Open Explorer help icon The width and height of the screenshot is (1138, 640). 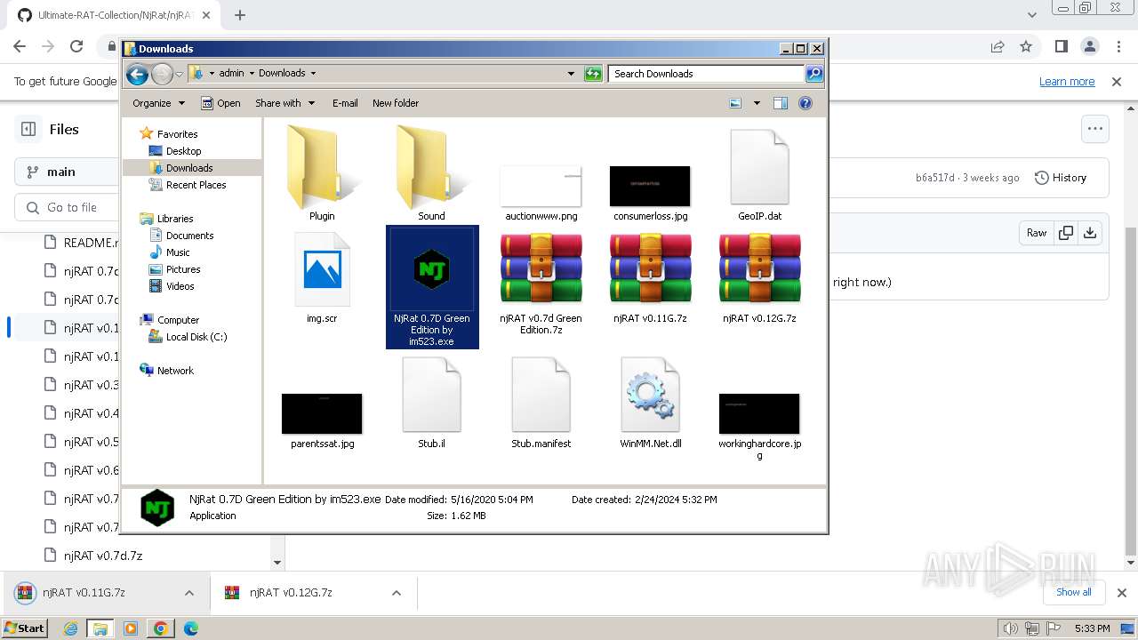tap(805, 103)
